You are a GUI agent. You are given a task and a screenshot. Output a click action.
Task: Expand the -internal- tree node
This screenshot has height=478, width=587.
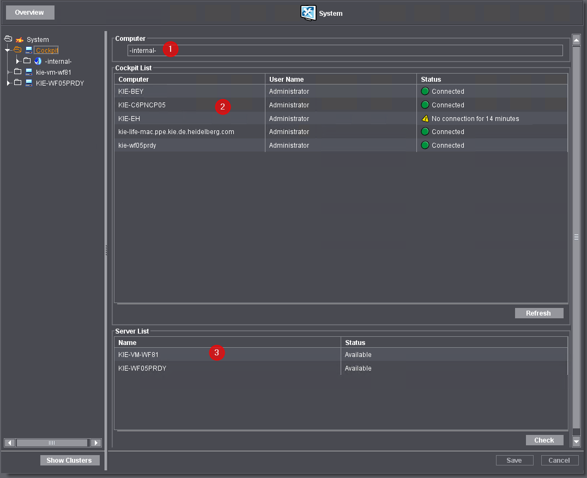pos(17,62)
